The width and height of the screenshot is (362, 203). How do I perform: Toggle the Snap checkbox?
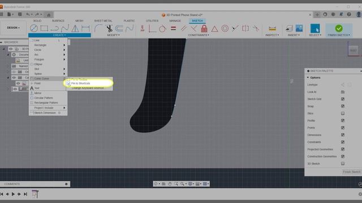click(343, 106)
